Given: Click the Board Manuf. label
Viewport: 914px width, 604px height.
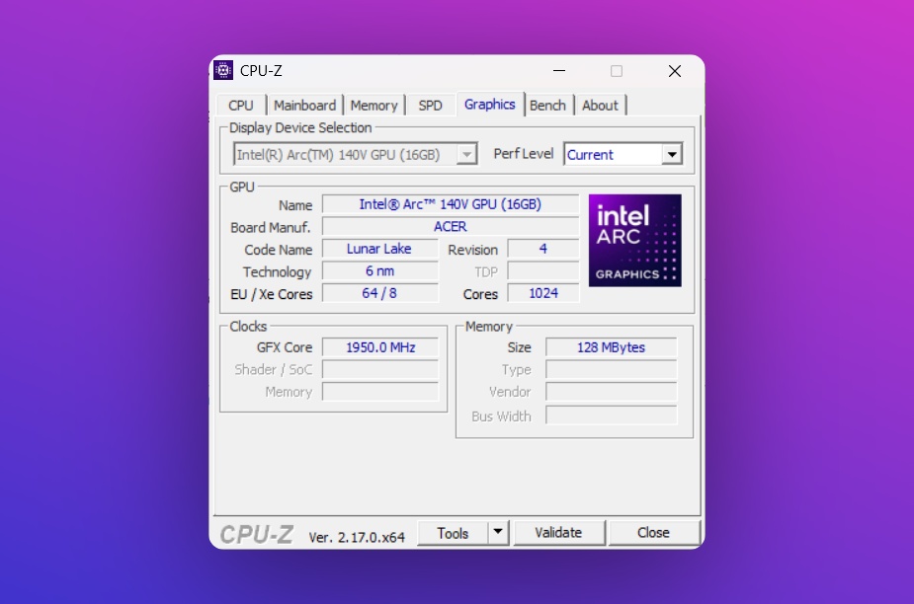Looking at the screenshot, I should [x=271, y=227].
